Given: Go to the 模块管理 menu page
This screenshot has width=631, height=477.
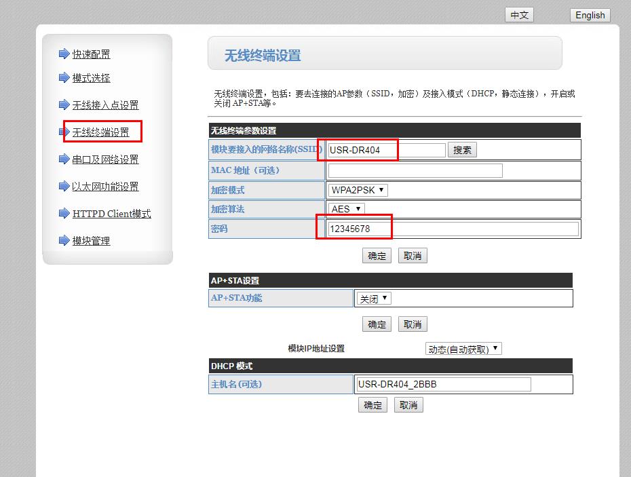Looking at the screenshot, I should (91, 241).
